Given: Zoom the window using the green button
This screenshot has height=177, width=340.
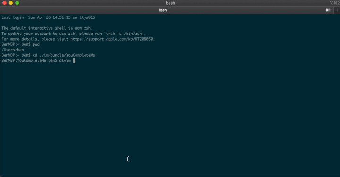Looking at the screenshot, I should (17, 3).
